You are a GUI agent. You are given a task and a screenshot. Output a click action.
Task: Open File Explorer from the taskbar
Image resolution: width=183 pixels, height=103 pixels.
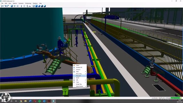point(25,101)
